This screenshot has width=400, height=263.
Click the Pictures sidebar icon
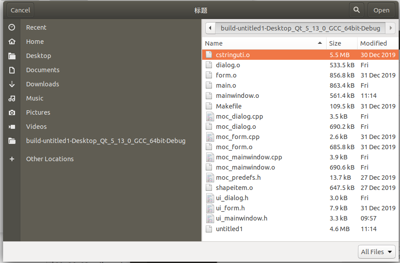tap(12, 112)
